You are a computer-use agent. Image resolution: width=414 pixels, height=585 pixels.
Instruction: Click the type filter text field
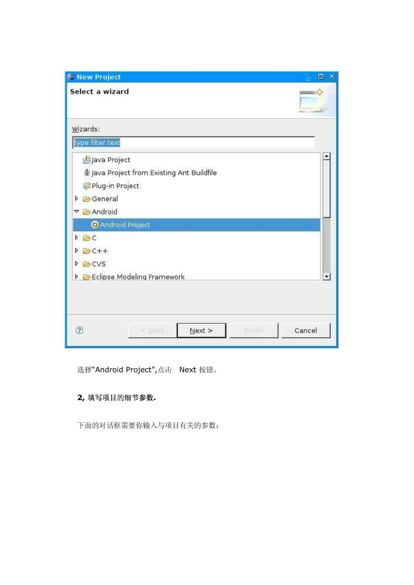coord(193,142)
